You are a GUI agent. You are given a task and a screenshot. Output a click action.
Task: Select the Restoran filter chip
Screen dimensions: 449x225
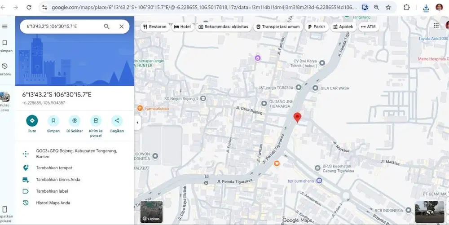(x=154, y=26)
